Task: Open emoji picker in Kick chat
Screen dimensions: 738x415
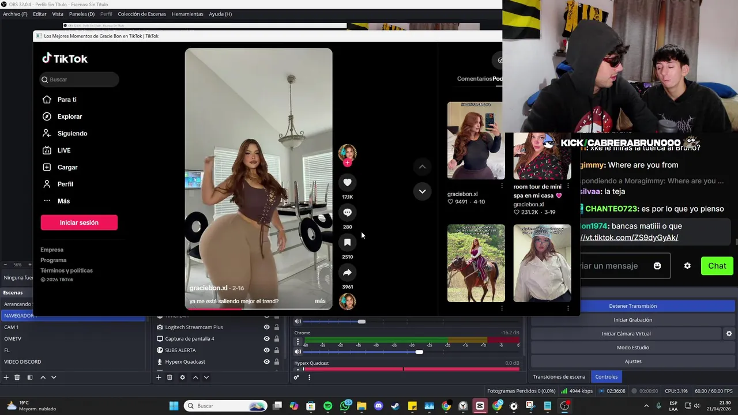Action: click(x=657, y=266)
